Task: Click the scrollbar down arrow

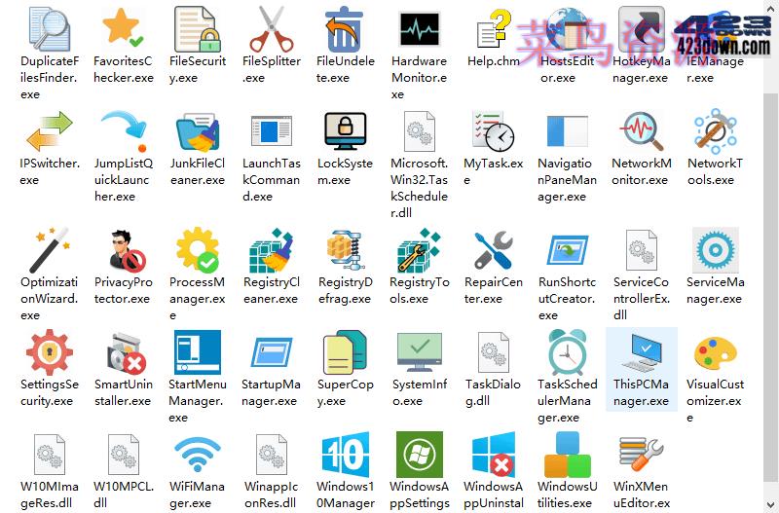Action: click(x=770, y=505)
